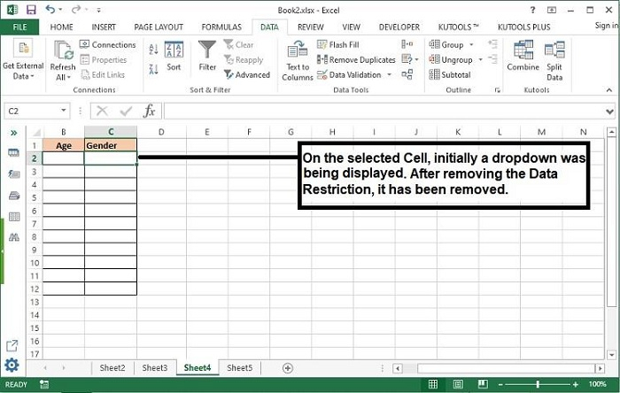Image resolution: width=620 pixels, height=393 pixels.
Task: Click the zoom out minus button
Action: click(500, 384)
